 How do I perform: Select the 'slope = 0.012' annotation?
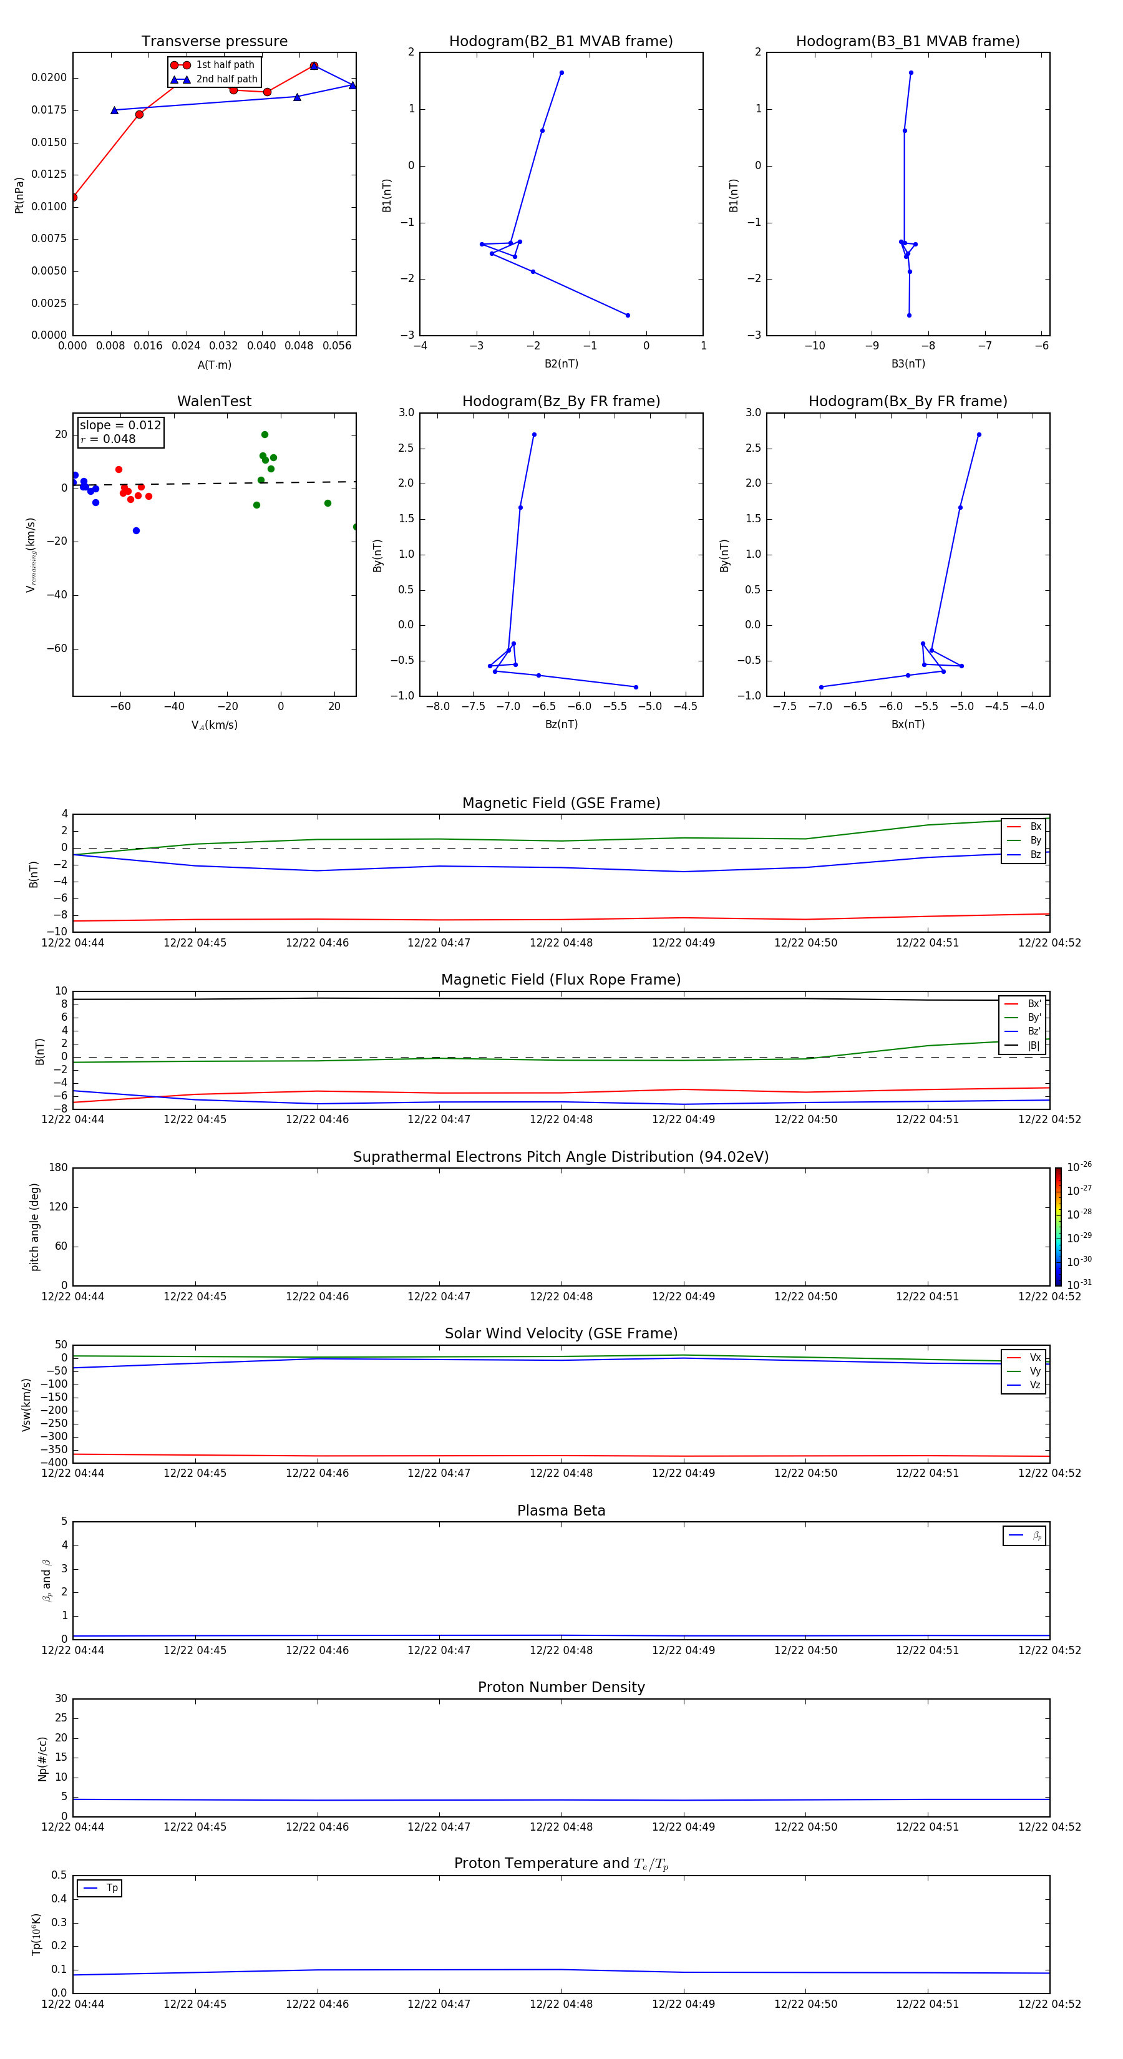120,426
